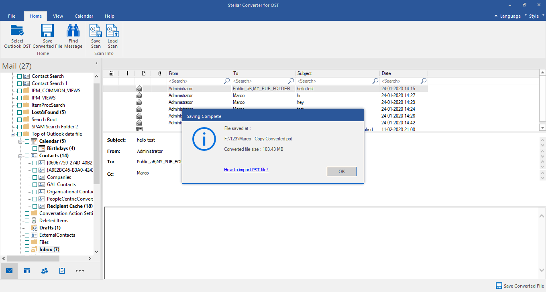Tick the Calendar (5) folder checkbox
The height and width of the screenshot is (292, 546).
pos(27,141)
